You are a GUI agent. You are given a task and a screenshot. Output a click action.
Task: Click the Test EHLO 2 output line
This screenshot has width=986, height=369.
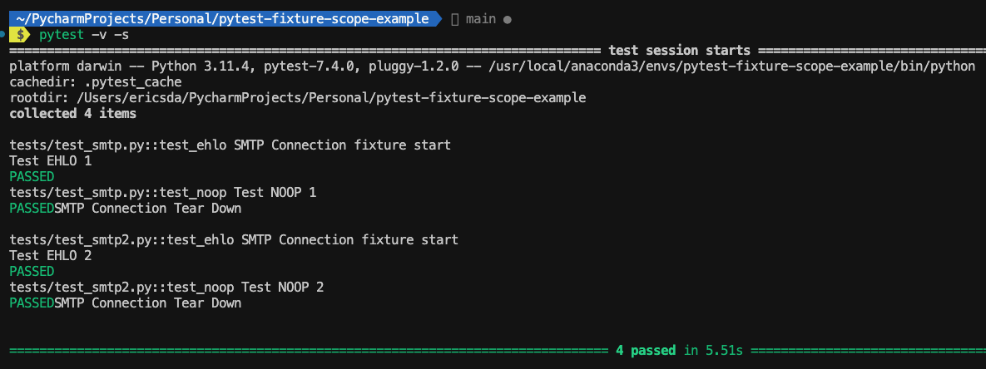(50, 255)
